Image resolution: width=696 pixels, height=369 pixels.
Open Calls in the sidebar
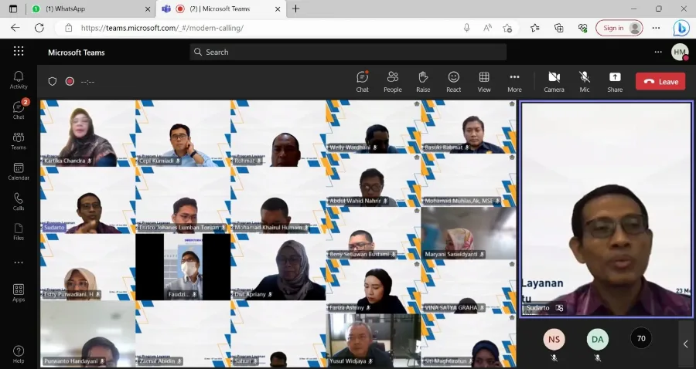click(x=19, y=201)
